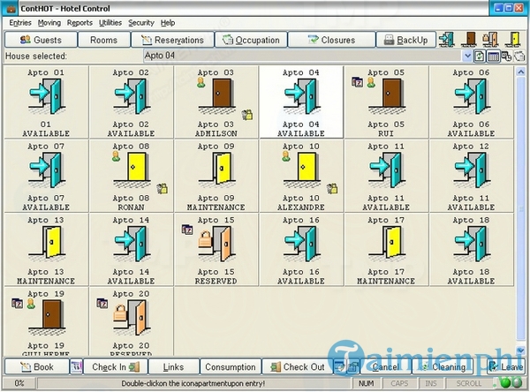Click the Links button
Screen dimensions: 530x392
coord(173,366)
